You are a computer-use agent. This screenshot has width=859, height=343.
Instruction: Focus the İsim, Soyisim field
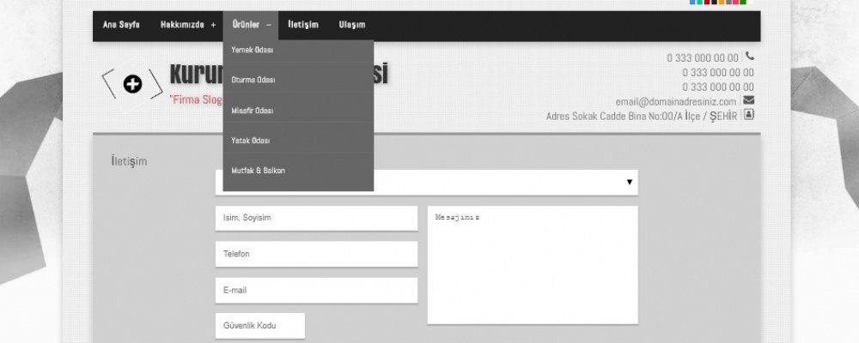[x=316, y=218]
